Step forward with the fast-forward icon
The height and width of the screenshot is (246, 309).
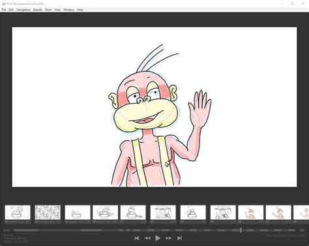click(x=169, y=238)
